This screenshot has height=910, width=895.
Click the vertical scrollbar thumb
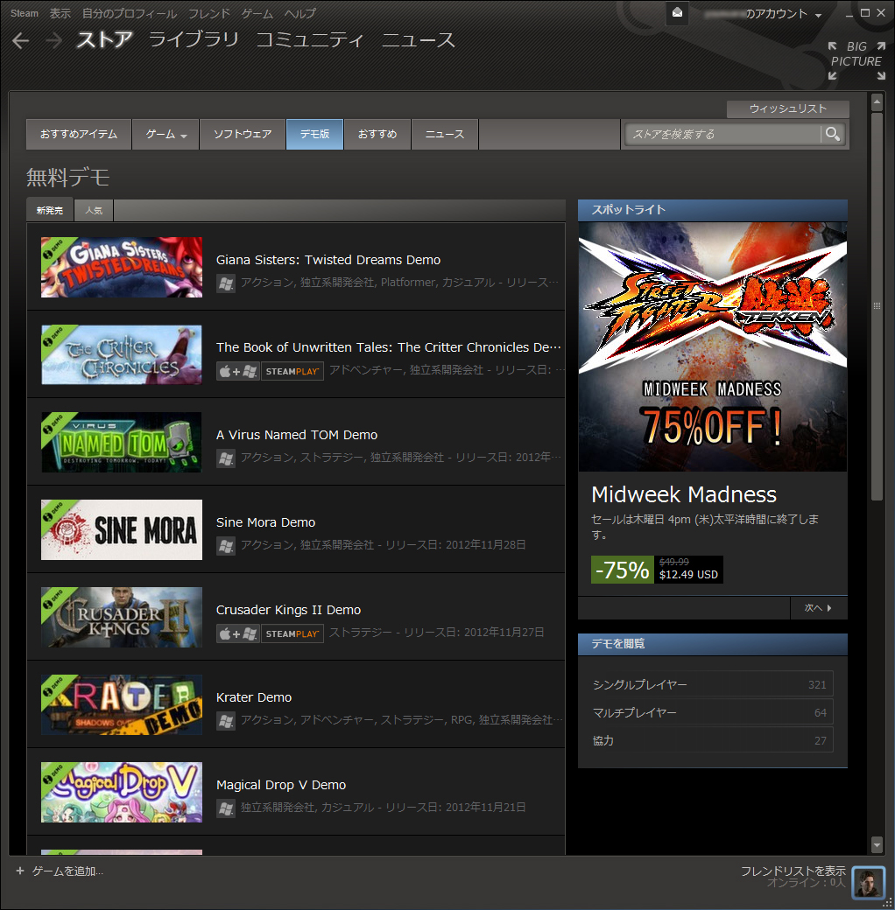877,306
